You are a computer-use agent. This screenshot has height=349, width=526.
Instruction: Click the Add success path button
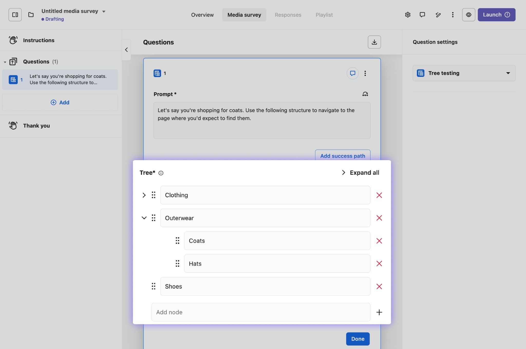[x=342, y=156]
